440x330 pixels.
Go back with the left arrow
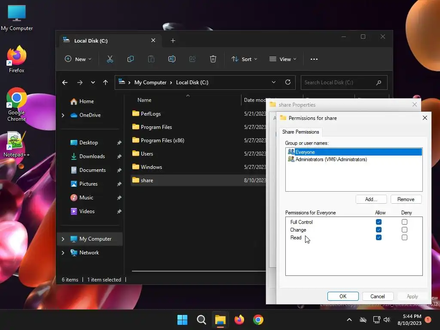click(65, 82)
